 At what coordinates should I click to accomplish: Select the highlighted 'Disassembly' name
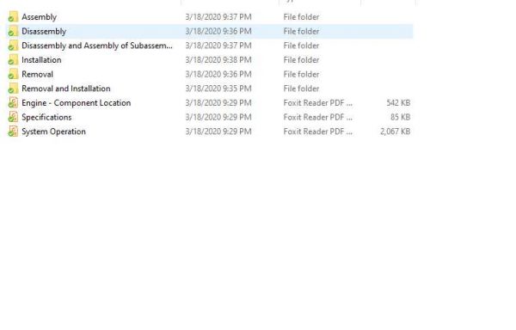click(x=44, y=31)
